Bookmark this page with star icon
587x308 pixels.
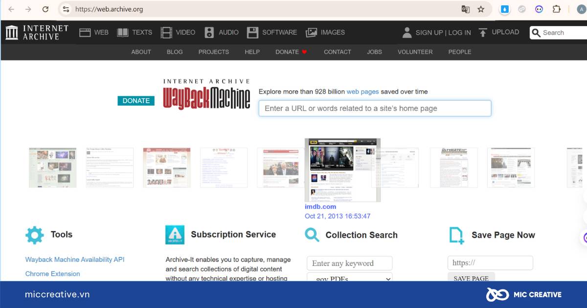click(481, 9)
